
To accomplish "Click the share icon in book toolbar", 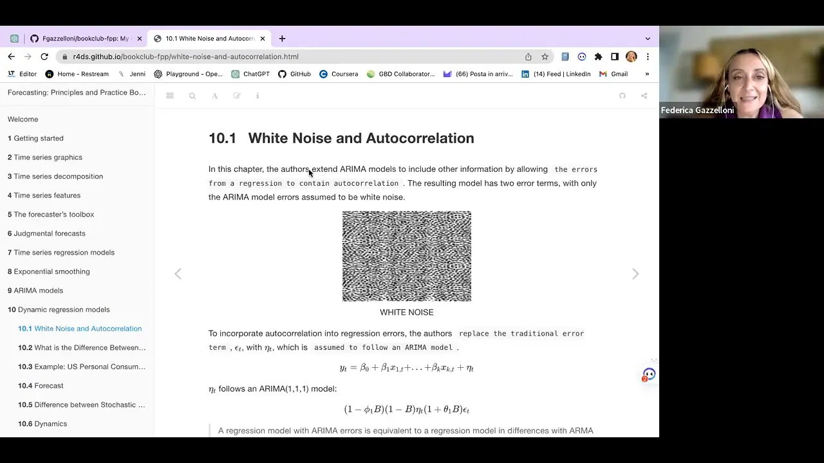I will 644,96.
